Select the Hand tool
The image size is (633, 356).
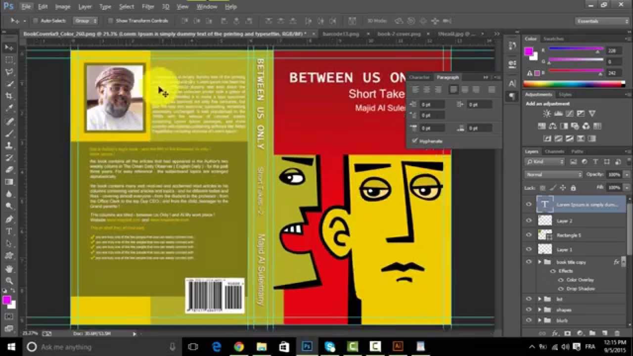pos(9,269)
